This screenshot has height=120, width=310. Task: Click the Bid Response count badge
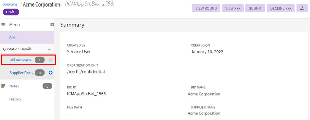click(40, 60)
